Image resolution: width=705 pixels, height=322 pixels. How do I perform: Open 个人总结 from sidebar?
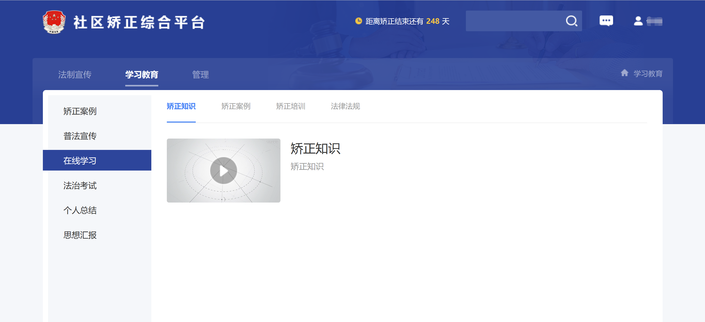coord(80,210)
